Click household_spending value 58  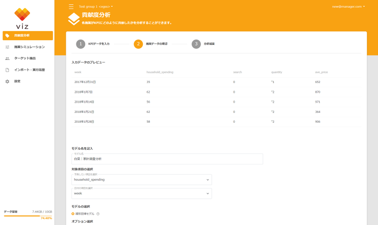tap(148, 122)
